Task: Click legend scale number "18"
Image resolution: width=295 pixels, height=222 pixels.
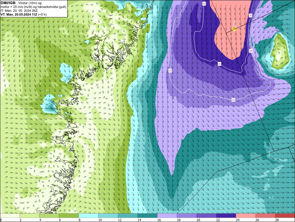Action: tap(178, 220)
